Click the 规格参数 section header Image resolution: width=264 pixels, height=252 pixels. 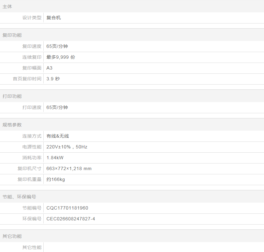click(x=12, y=125)
